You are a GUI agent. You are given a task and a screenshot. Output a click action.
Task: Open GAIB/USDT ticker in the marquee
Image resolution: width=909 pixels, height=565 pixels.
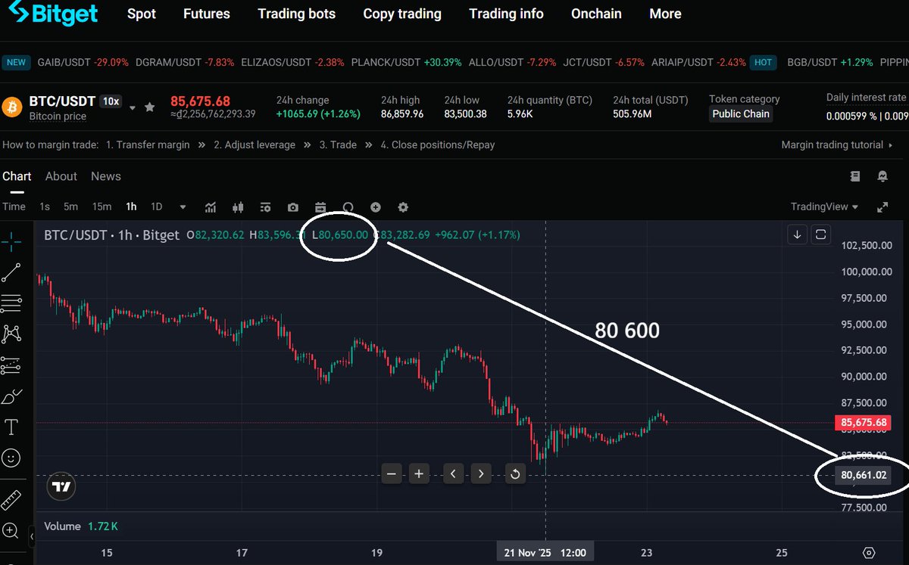tap(83, 62)
